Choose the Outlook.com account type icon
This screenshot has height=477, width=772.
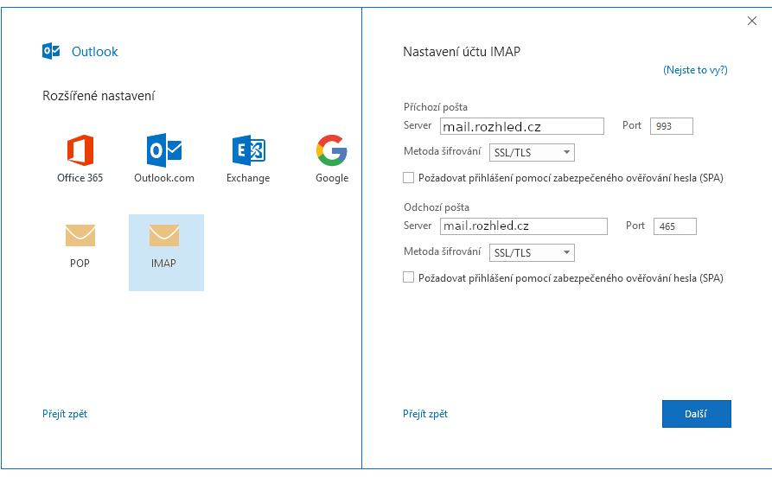(163, 151)
